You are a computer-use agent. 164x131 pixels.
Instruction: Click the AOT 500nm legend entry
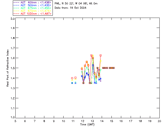click(x=32, y=5)
